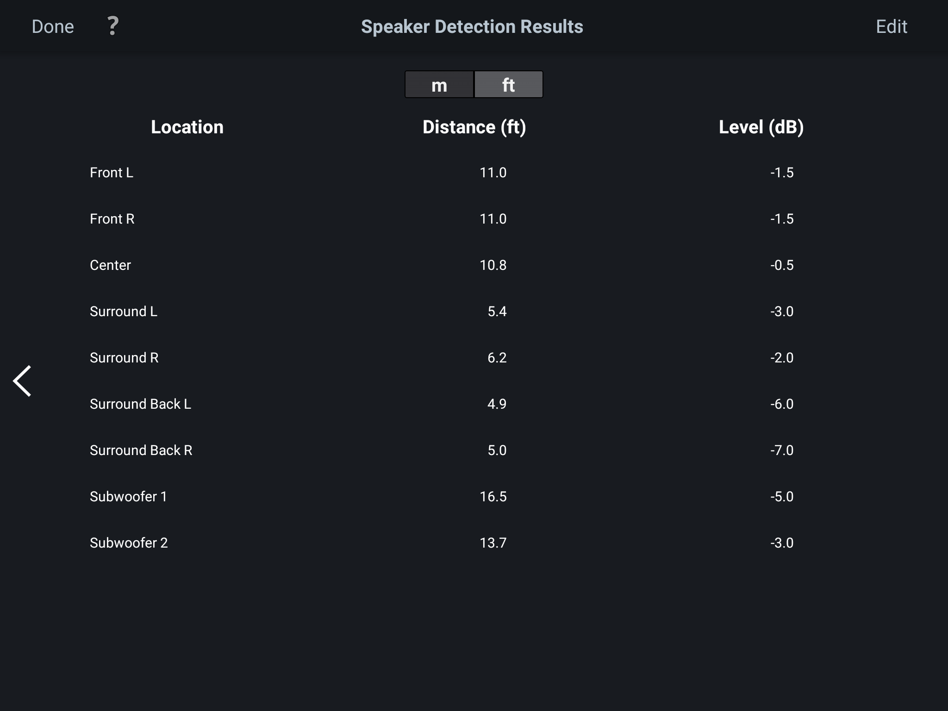Select the Front R speaker label
The height and width of the screenshot is (711, 948).
click(x=112, y=219)
